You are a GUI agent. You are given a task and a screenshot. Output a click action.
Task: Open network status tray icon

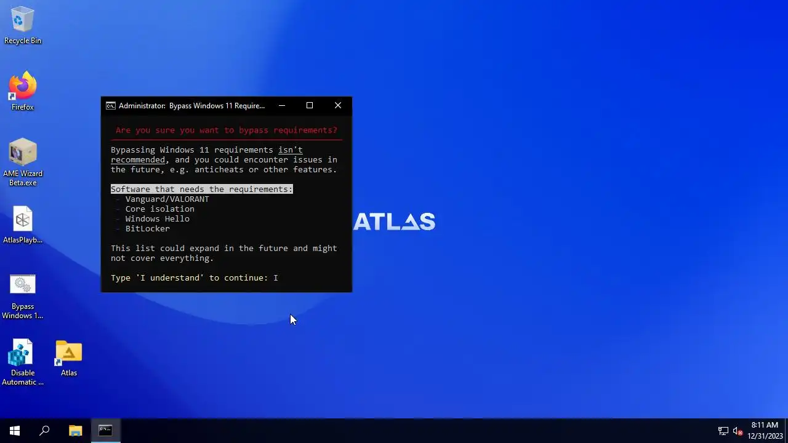click(x=723, y=431)
